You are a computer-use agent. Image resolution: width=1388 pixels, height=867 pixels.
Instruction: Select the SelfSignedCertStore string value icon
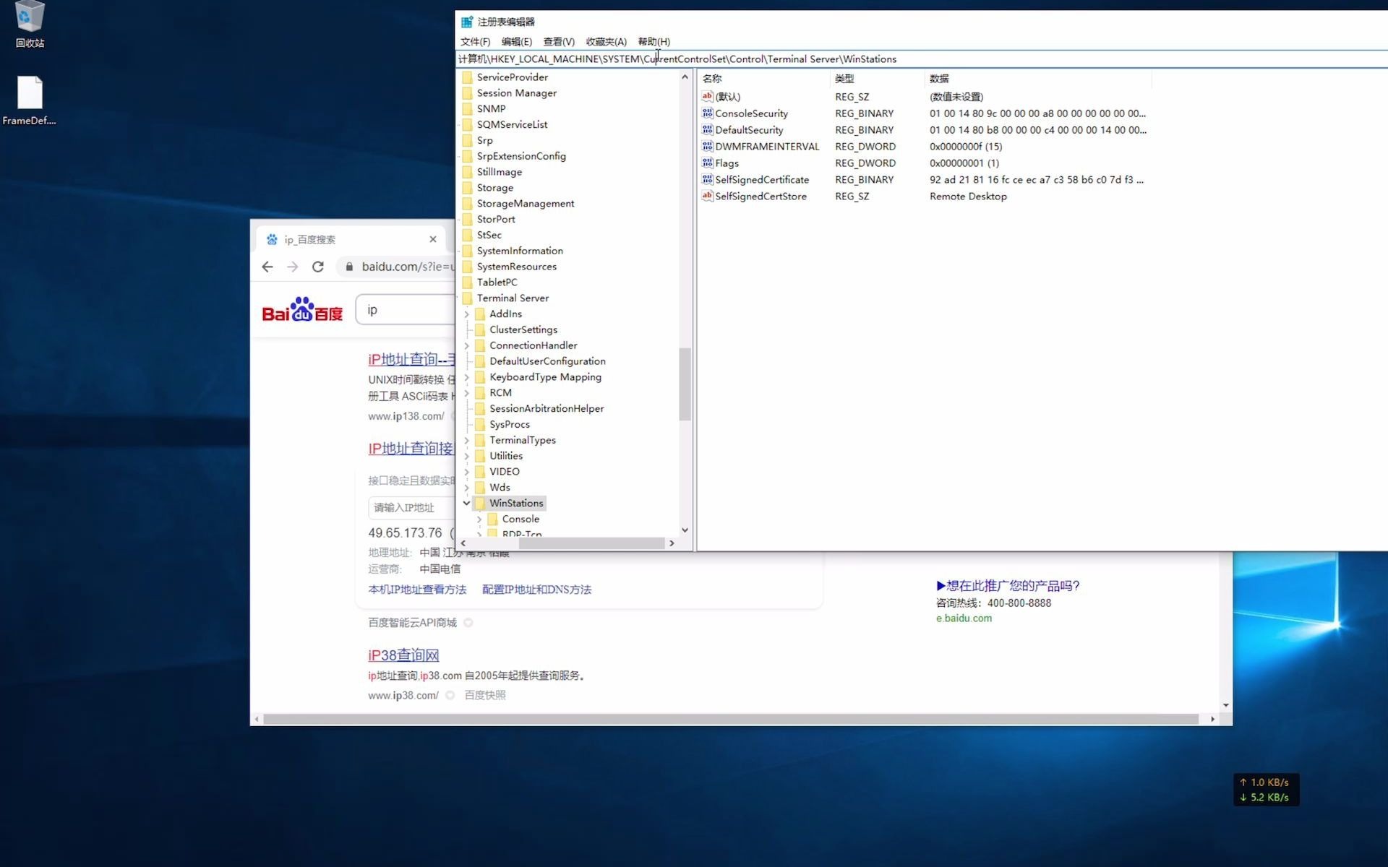point(707,197)
